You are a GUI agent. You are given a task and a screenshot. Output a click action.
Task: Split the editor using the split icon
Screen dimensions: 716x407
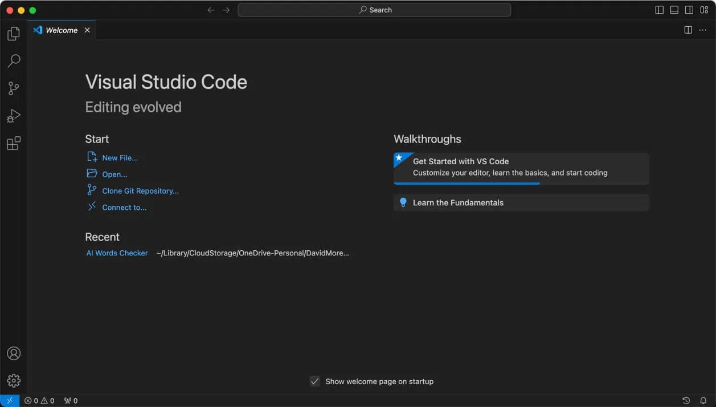click(x=688, y=30)
